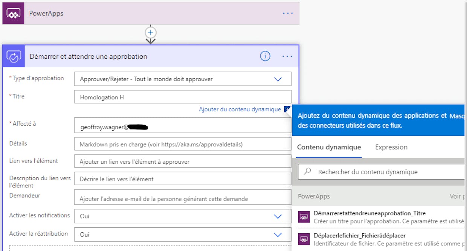Click the Titre field containing Homologation H
The width and height of the screenshot is (467, 251).
(183, 97)
